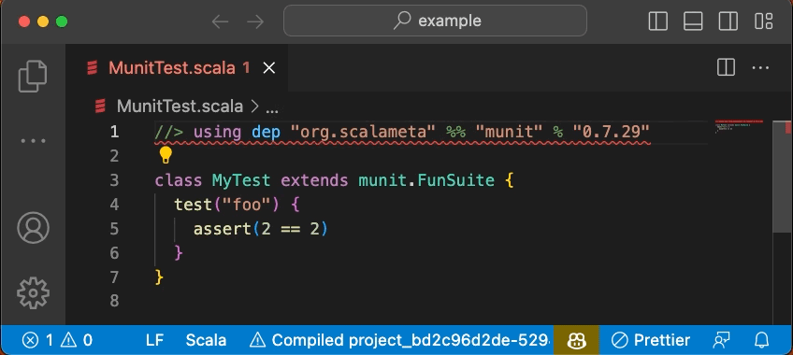Change the LF end of line sequence
The width and height of the screenshot is (793, 355).
point(154,340)
